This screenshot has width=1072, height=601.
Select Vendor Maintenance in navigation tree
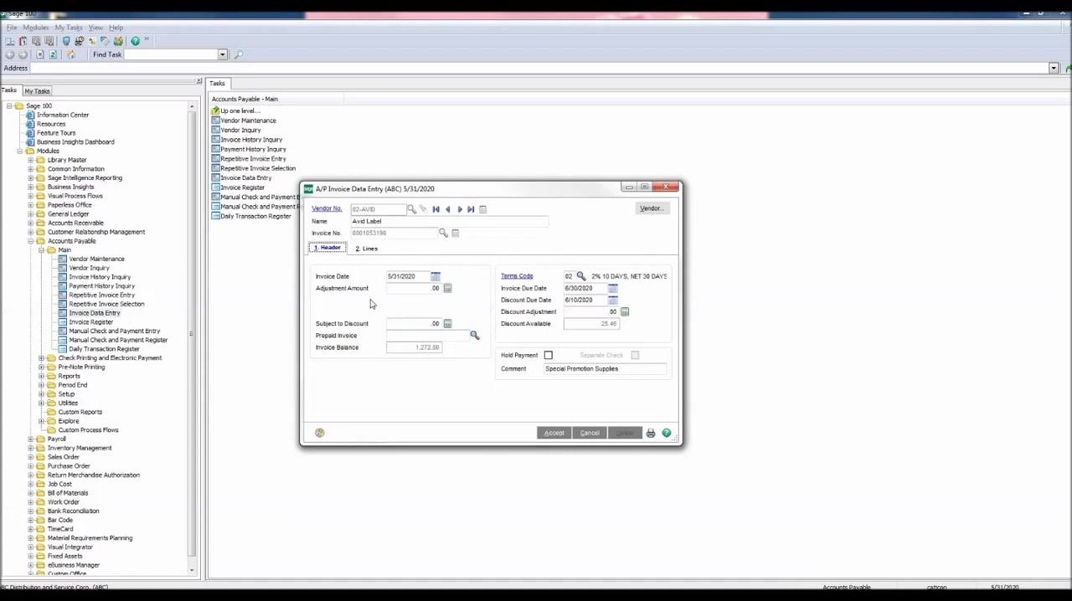pyautogui.click(x=96, y=259)
